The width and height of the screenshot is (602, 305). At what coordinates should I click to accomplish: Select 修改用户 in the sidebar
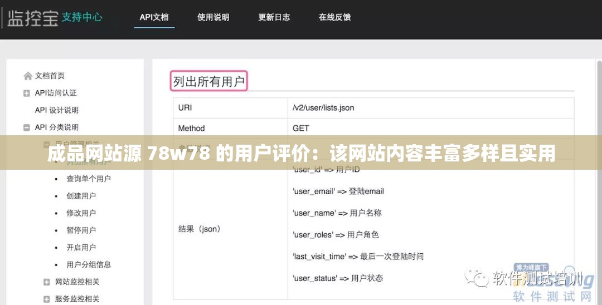coord(81,213)
